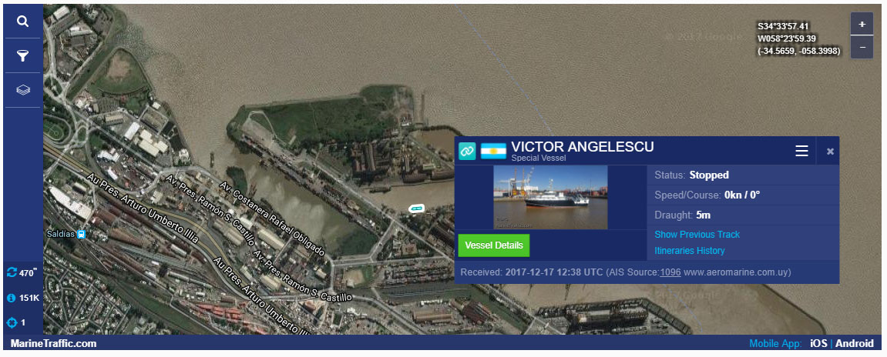Screen dimensions: 887x357
Task: Select the white vessel marker on map
Action: [x=417, y=209]
